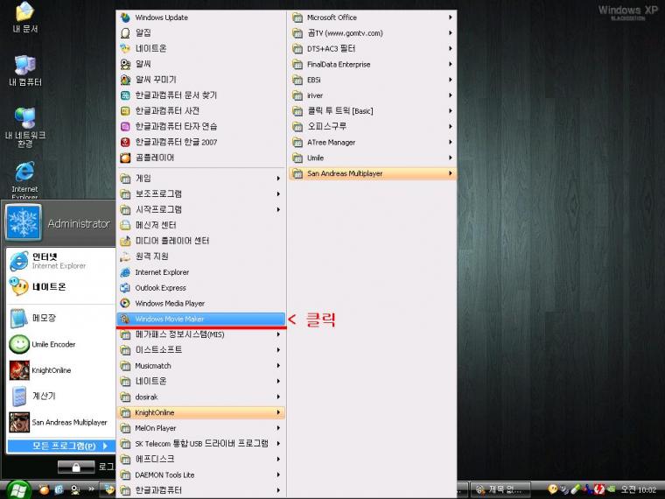The height and width of the screenshot is (499, 665).
Task: Expand 메가패스 정보시스템(MIS) folder
Action: click(x=200, y=334)
